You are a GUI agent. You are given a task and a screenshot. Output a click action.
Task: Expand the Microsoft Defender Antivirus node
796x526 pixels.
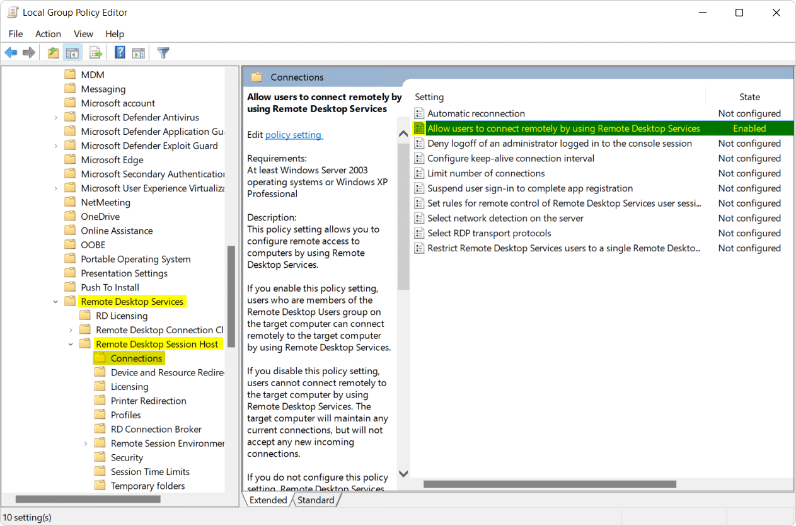click(x=56, y=117)
